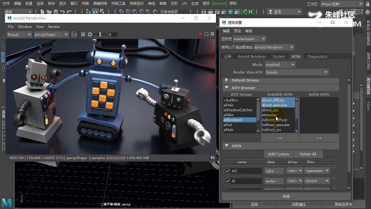Click the red play render button
Screen dimensions: 371x209
200,34
